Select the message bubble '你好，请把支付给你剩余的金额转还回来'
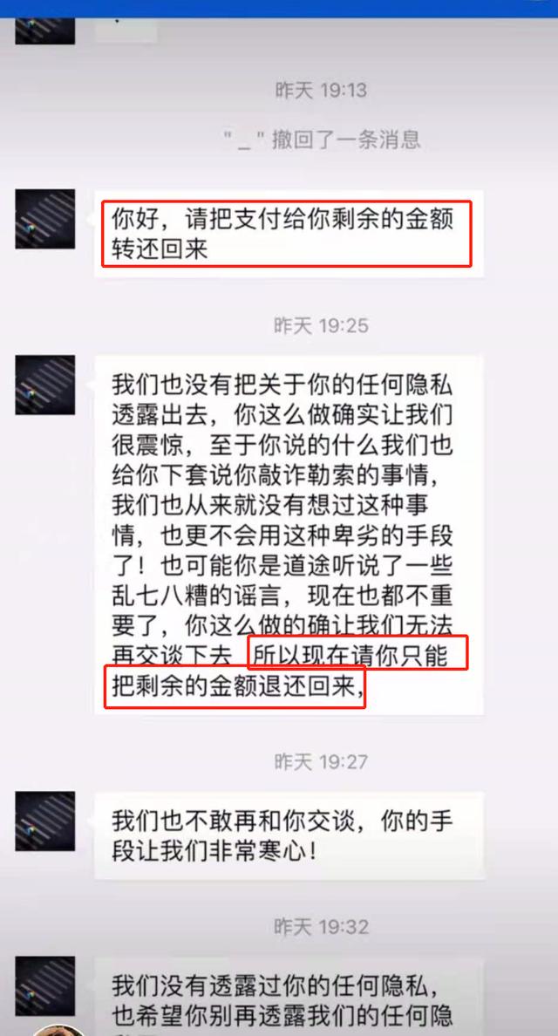The height and width of the screenshot is (1036, 558). click(x=289, y=234)
